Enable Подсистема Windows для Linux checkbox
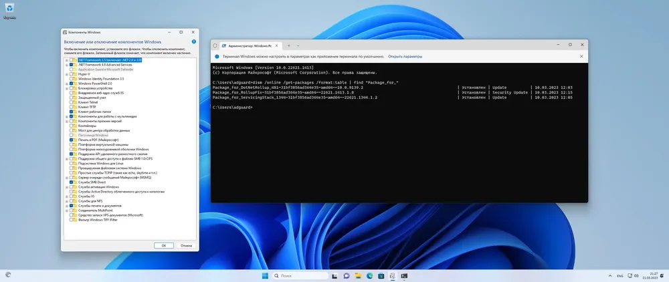The height and width of the screenshot is (282, 669). [72, 163]
